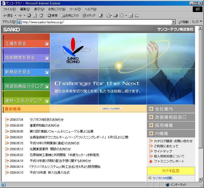Screen dimensions: 204x188
Task: Expand the Forward button history dropdown
Action: pyautogui.click(x=24, y=16)
